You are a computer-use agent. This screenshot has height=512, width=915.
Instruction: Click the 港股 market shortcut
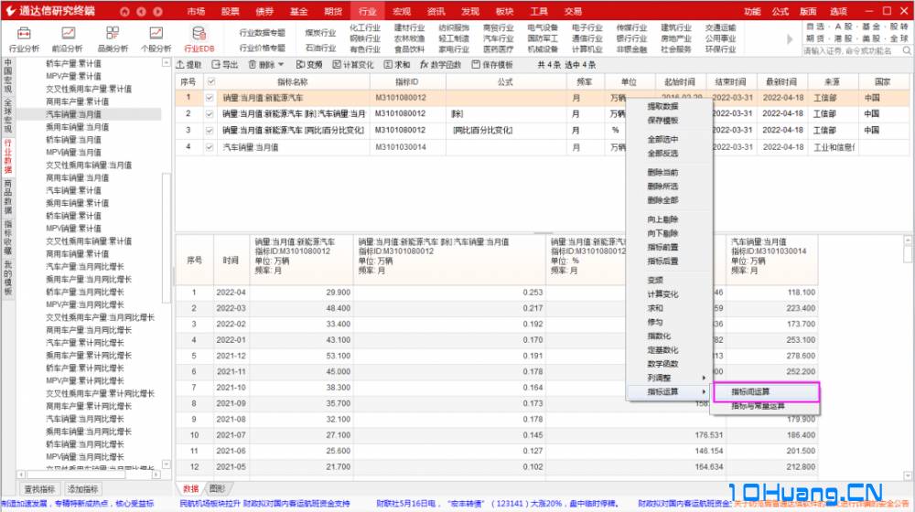pyautogui.click(x=844, y=37)
